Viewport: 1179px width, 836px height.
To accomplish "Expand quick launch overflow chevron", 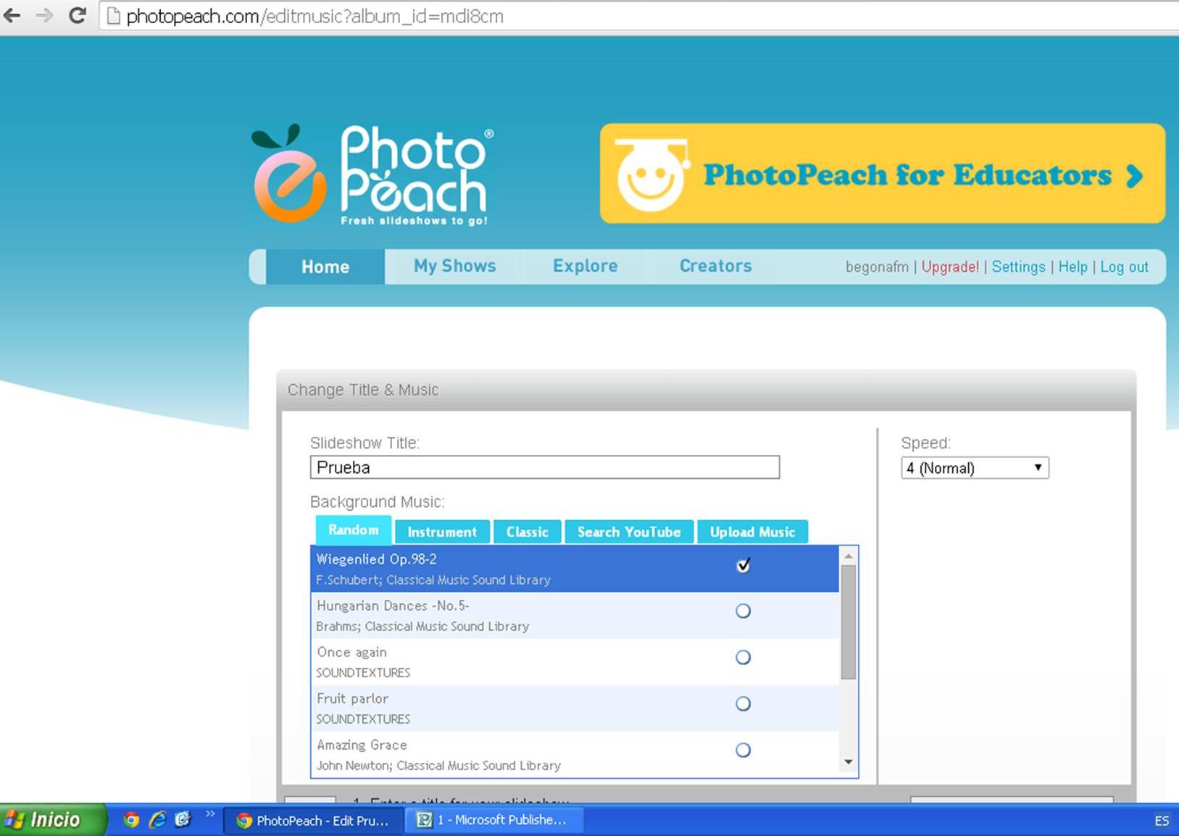I will pos(209,814).
